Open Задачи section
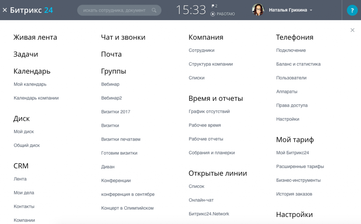This screenshot has height=224, width=361. [26, 54]
